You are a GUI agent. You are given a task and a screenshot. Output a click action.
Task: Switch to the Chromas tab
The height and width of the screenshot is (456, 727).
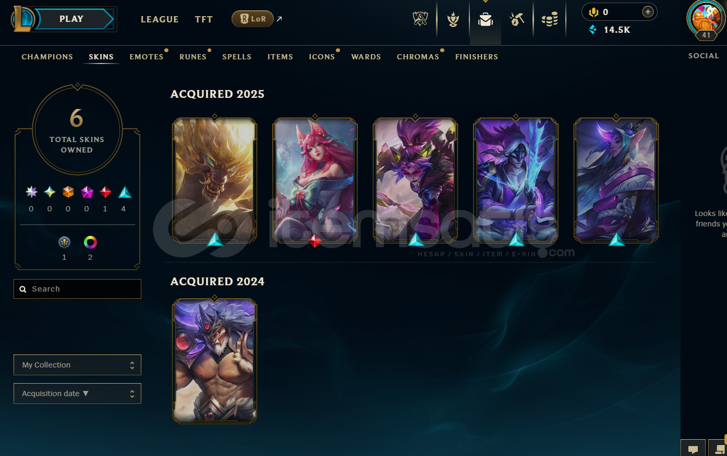(418, 57)
